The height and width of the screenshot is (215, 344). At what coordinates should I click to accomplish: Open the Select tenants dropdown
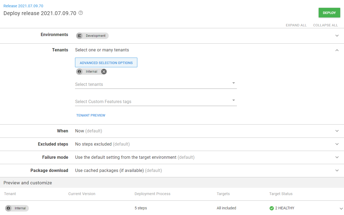pos(234,83)
